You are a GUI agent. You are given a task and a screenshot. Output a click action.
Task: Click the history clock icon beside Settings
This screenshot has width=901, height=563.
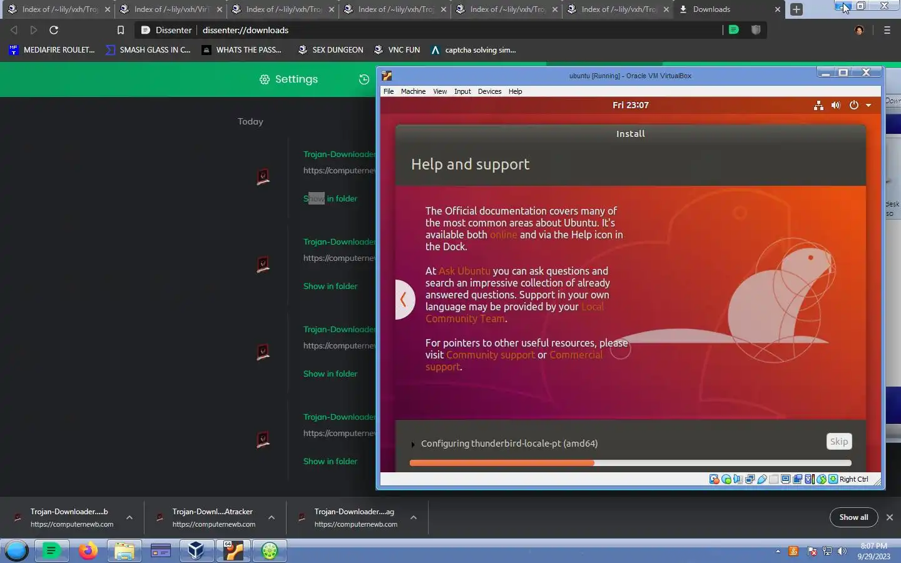pos(364,79)
